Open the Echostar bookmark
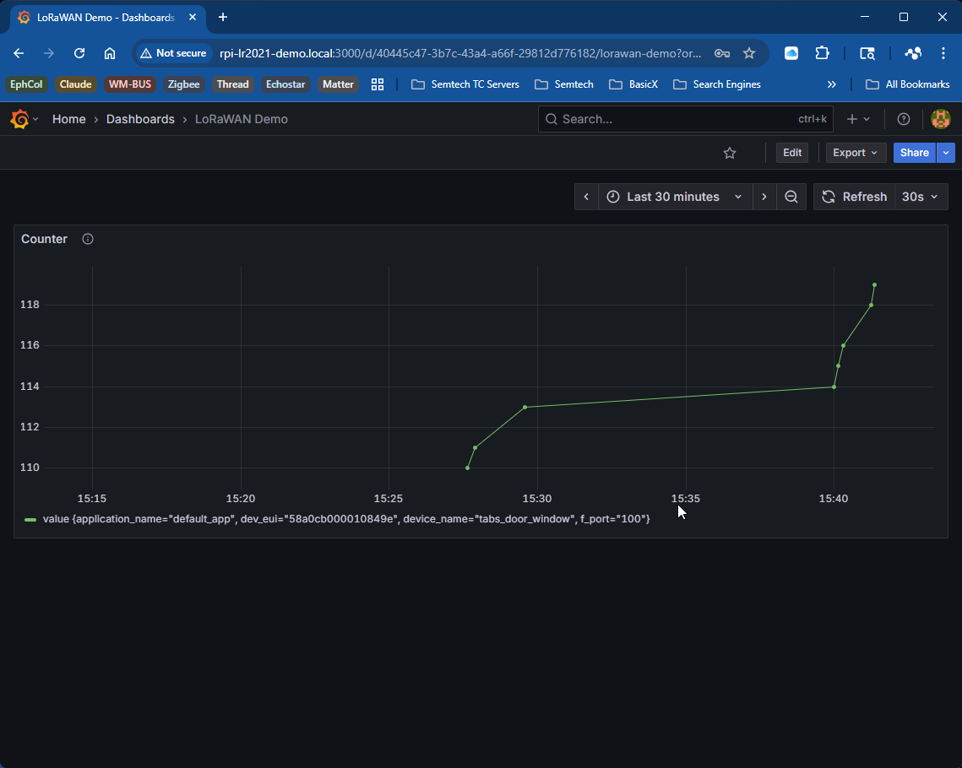The image size is (962, 768). click(285, 84)
